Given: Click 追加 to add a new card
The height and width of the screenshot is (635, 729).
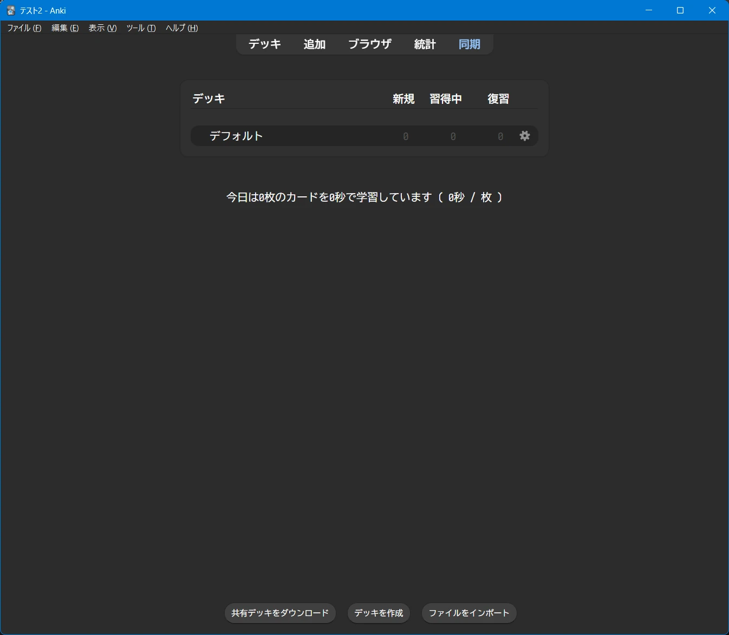Looking at the screenshot, I should 314,44.
